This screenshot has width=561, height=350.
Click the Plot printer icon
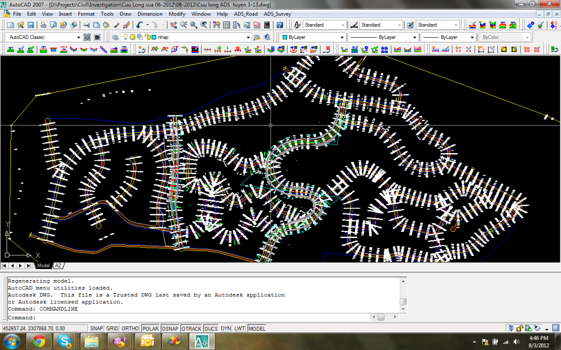[x=43, y=25]
